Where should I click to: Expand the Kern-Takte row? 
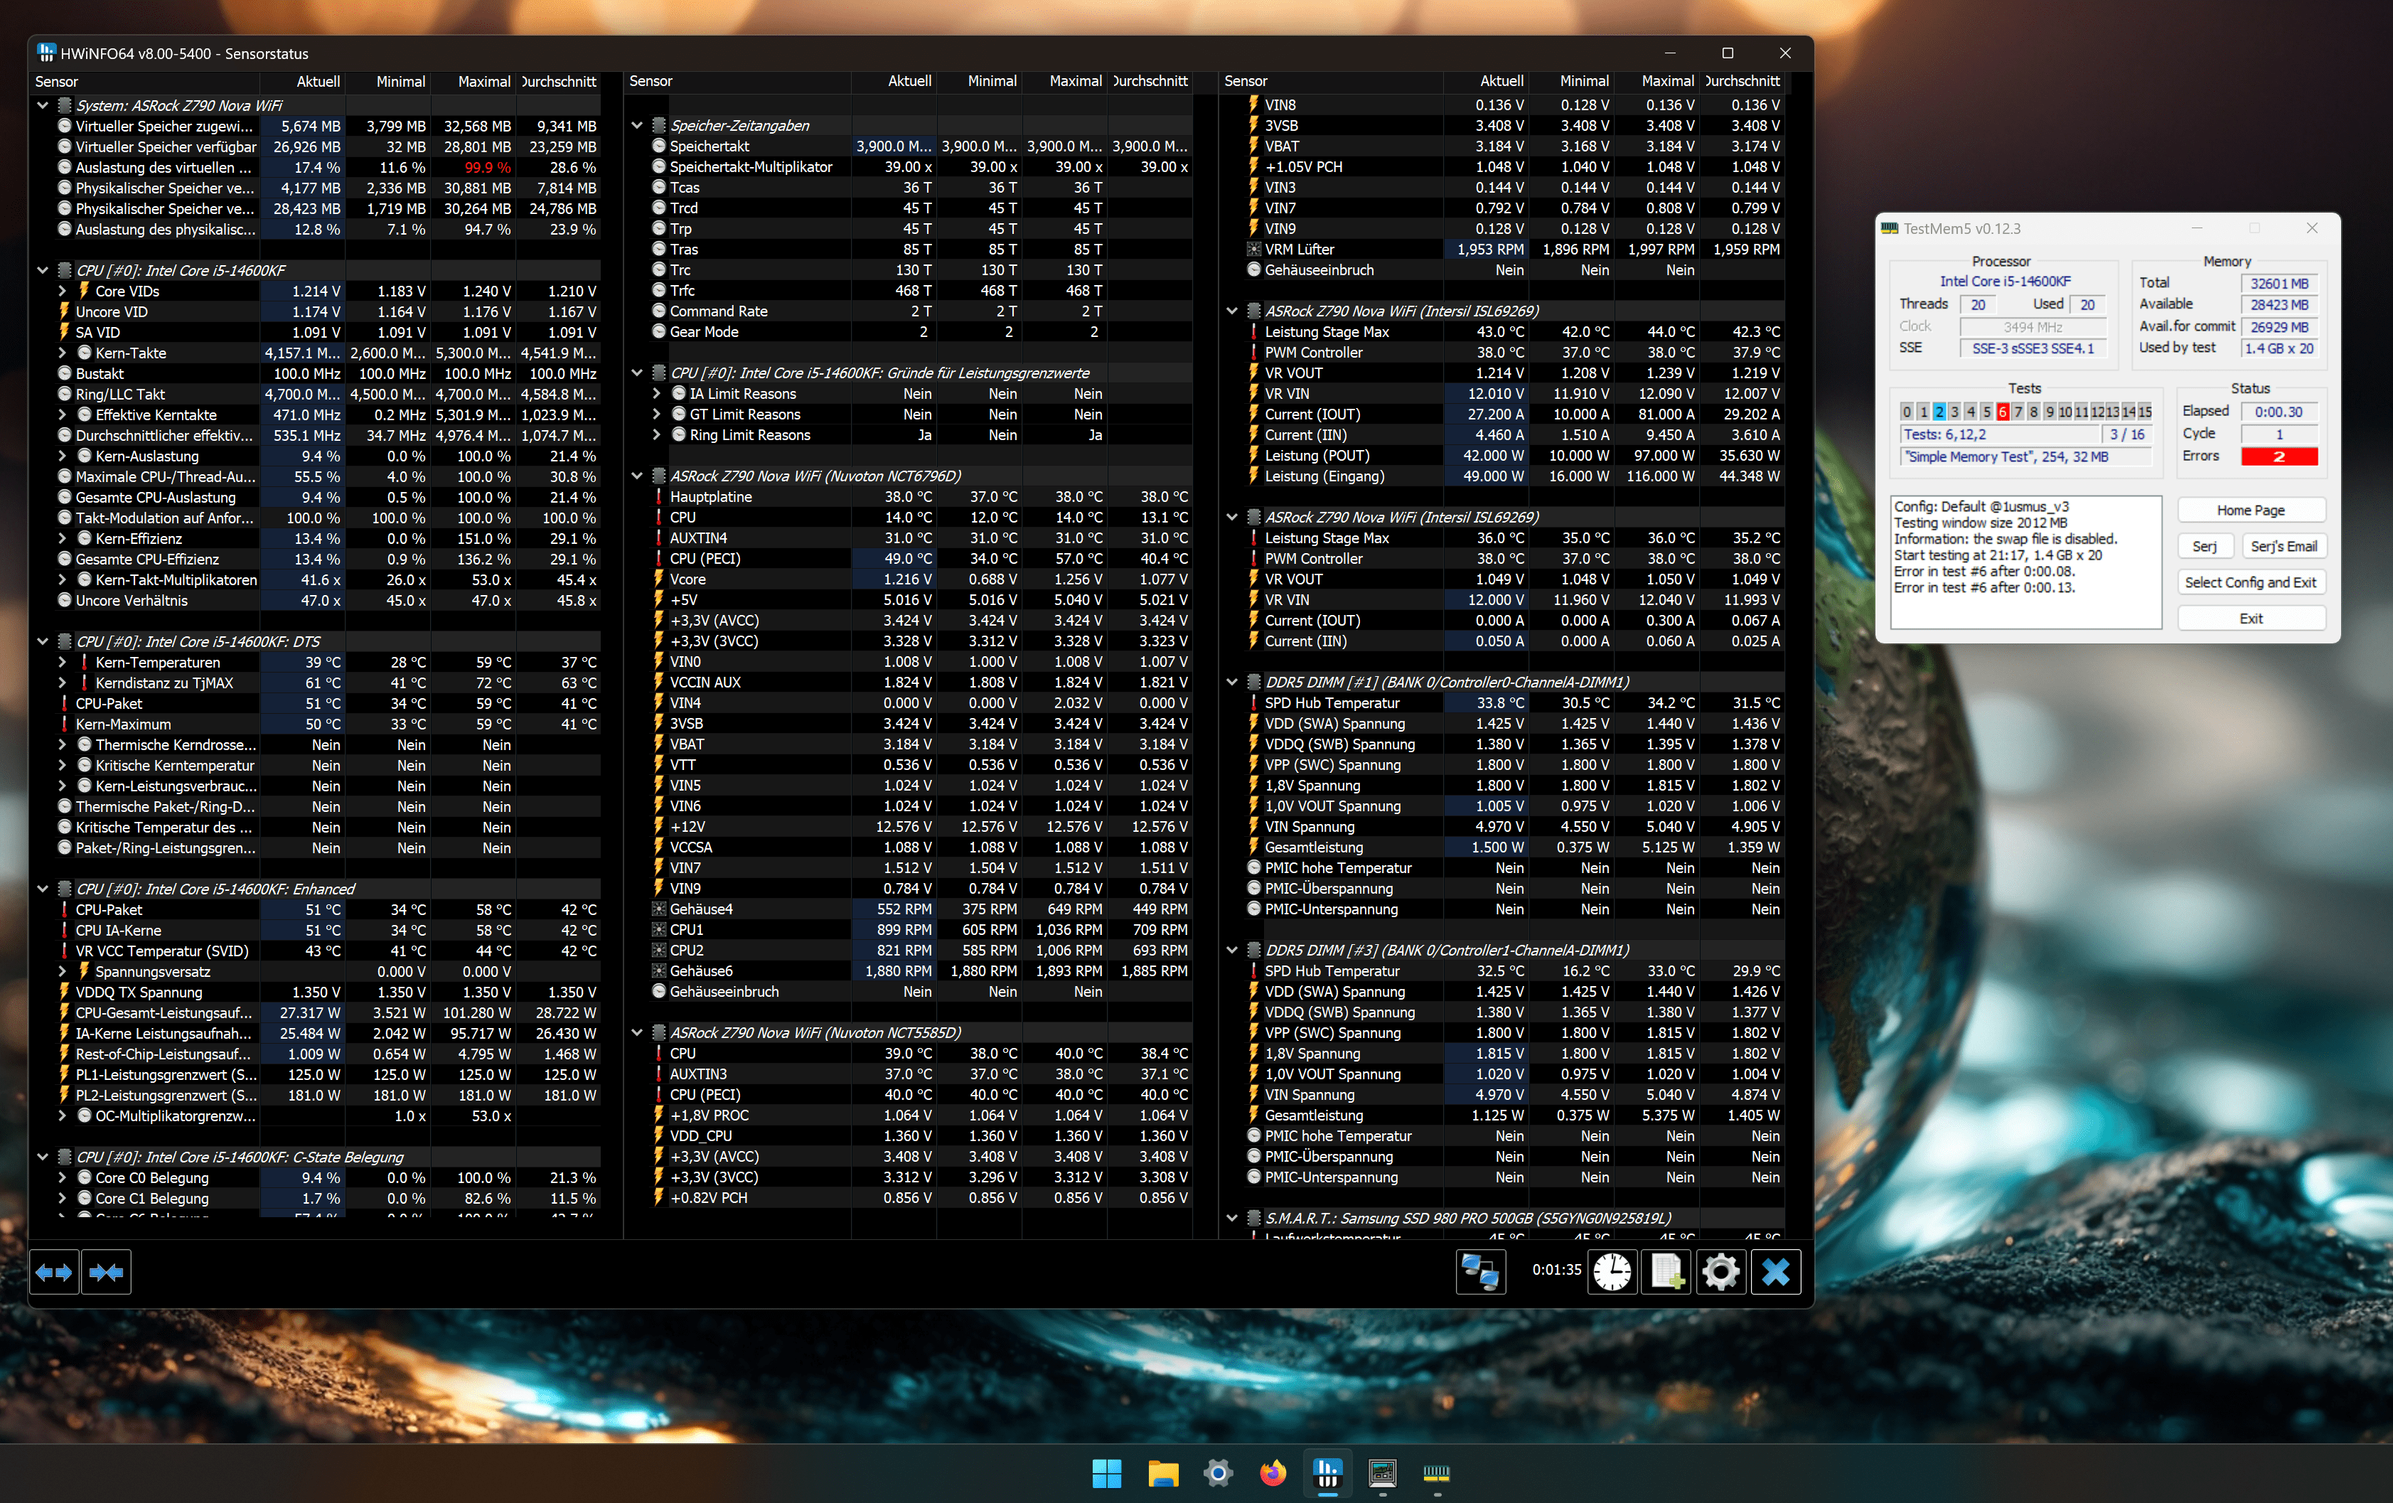tap(63, 353)
